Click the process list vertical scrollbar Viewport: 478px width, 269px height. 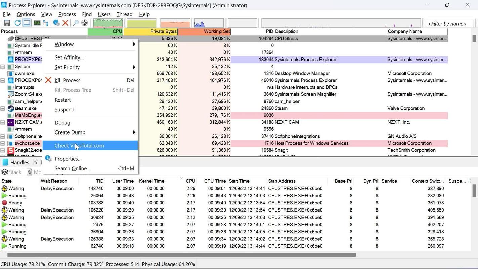tap(474, 38)
